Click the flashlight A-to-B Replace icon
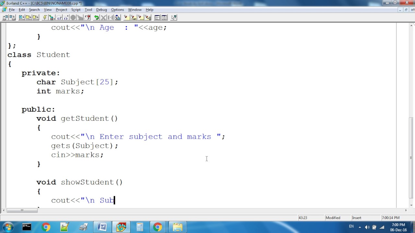This screenshot has height=233, width=415. (133, 17)
